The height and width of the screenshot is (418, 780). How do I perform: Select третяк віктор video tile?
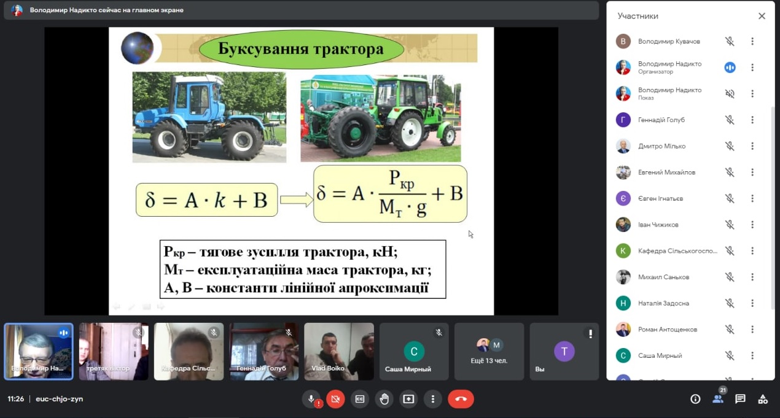coord(114,352)
